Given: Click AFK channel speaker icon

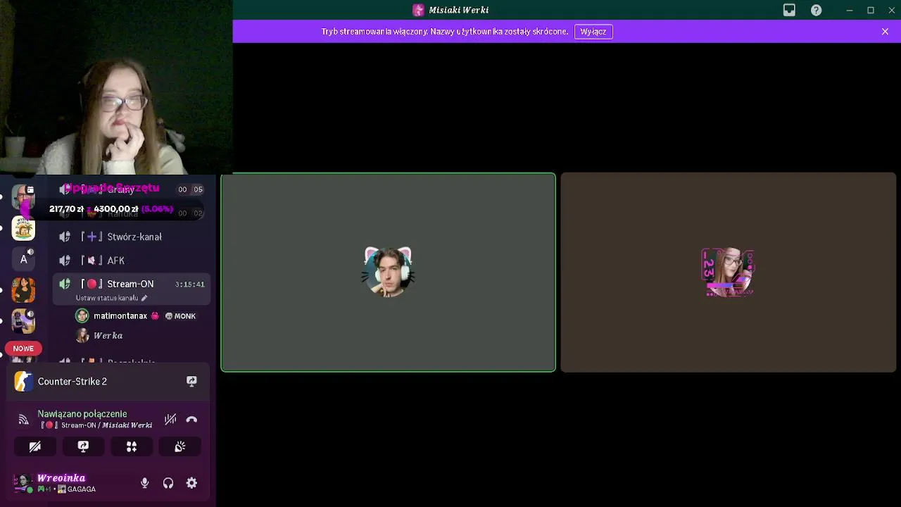Looking at the screenshot, I should (x=65, y=261).
